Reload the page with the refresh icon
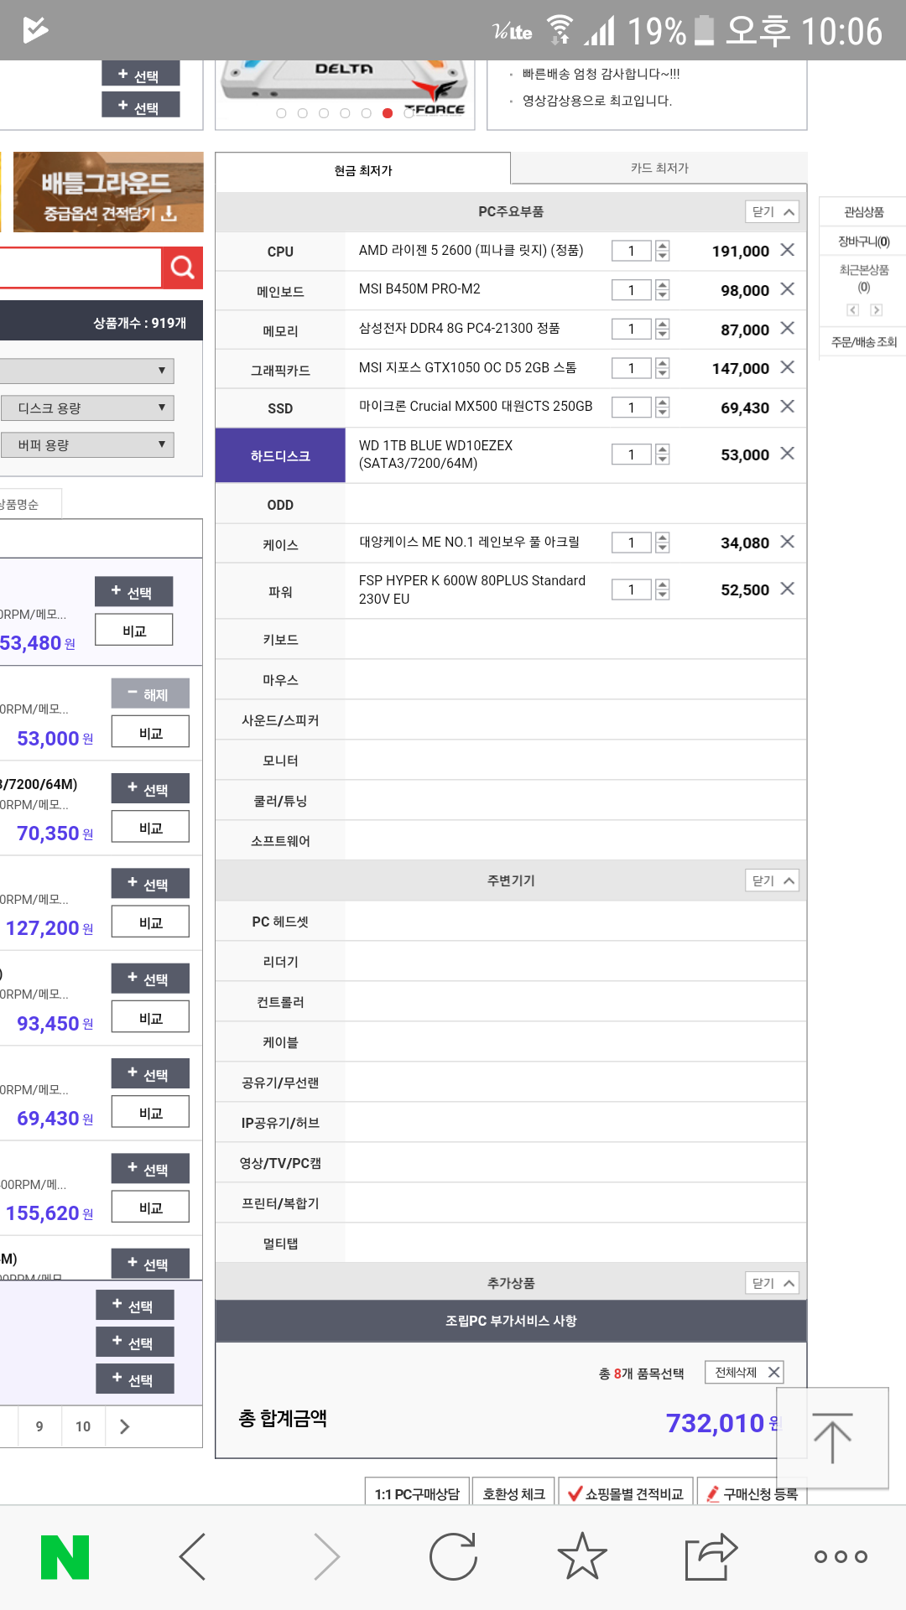 (x=453, y=1557)
